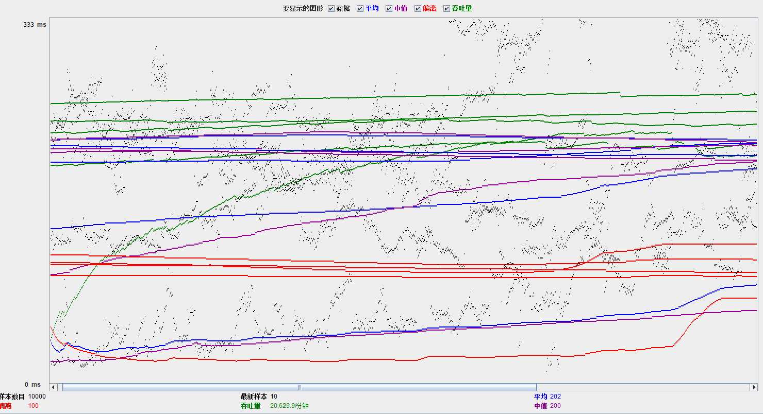Click the deviation value 100
Viewport: 763px width, 414px height.
tap(34, 406)
